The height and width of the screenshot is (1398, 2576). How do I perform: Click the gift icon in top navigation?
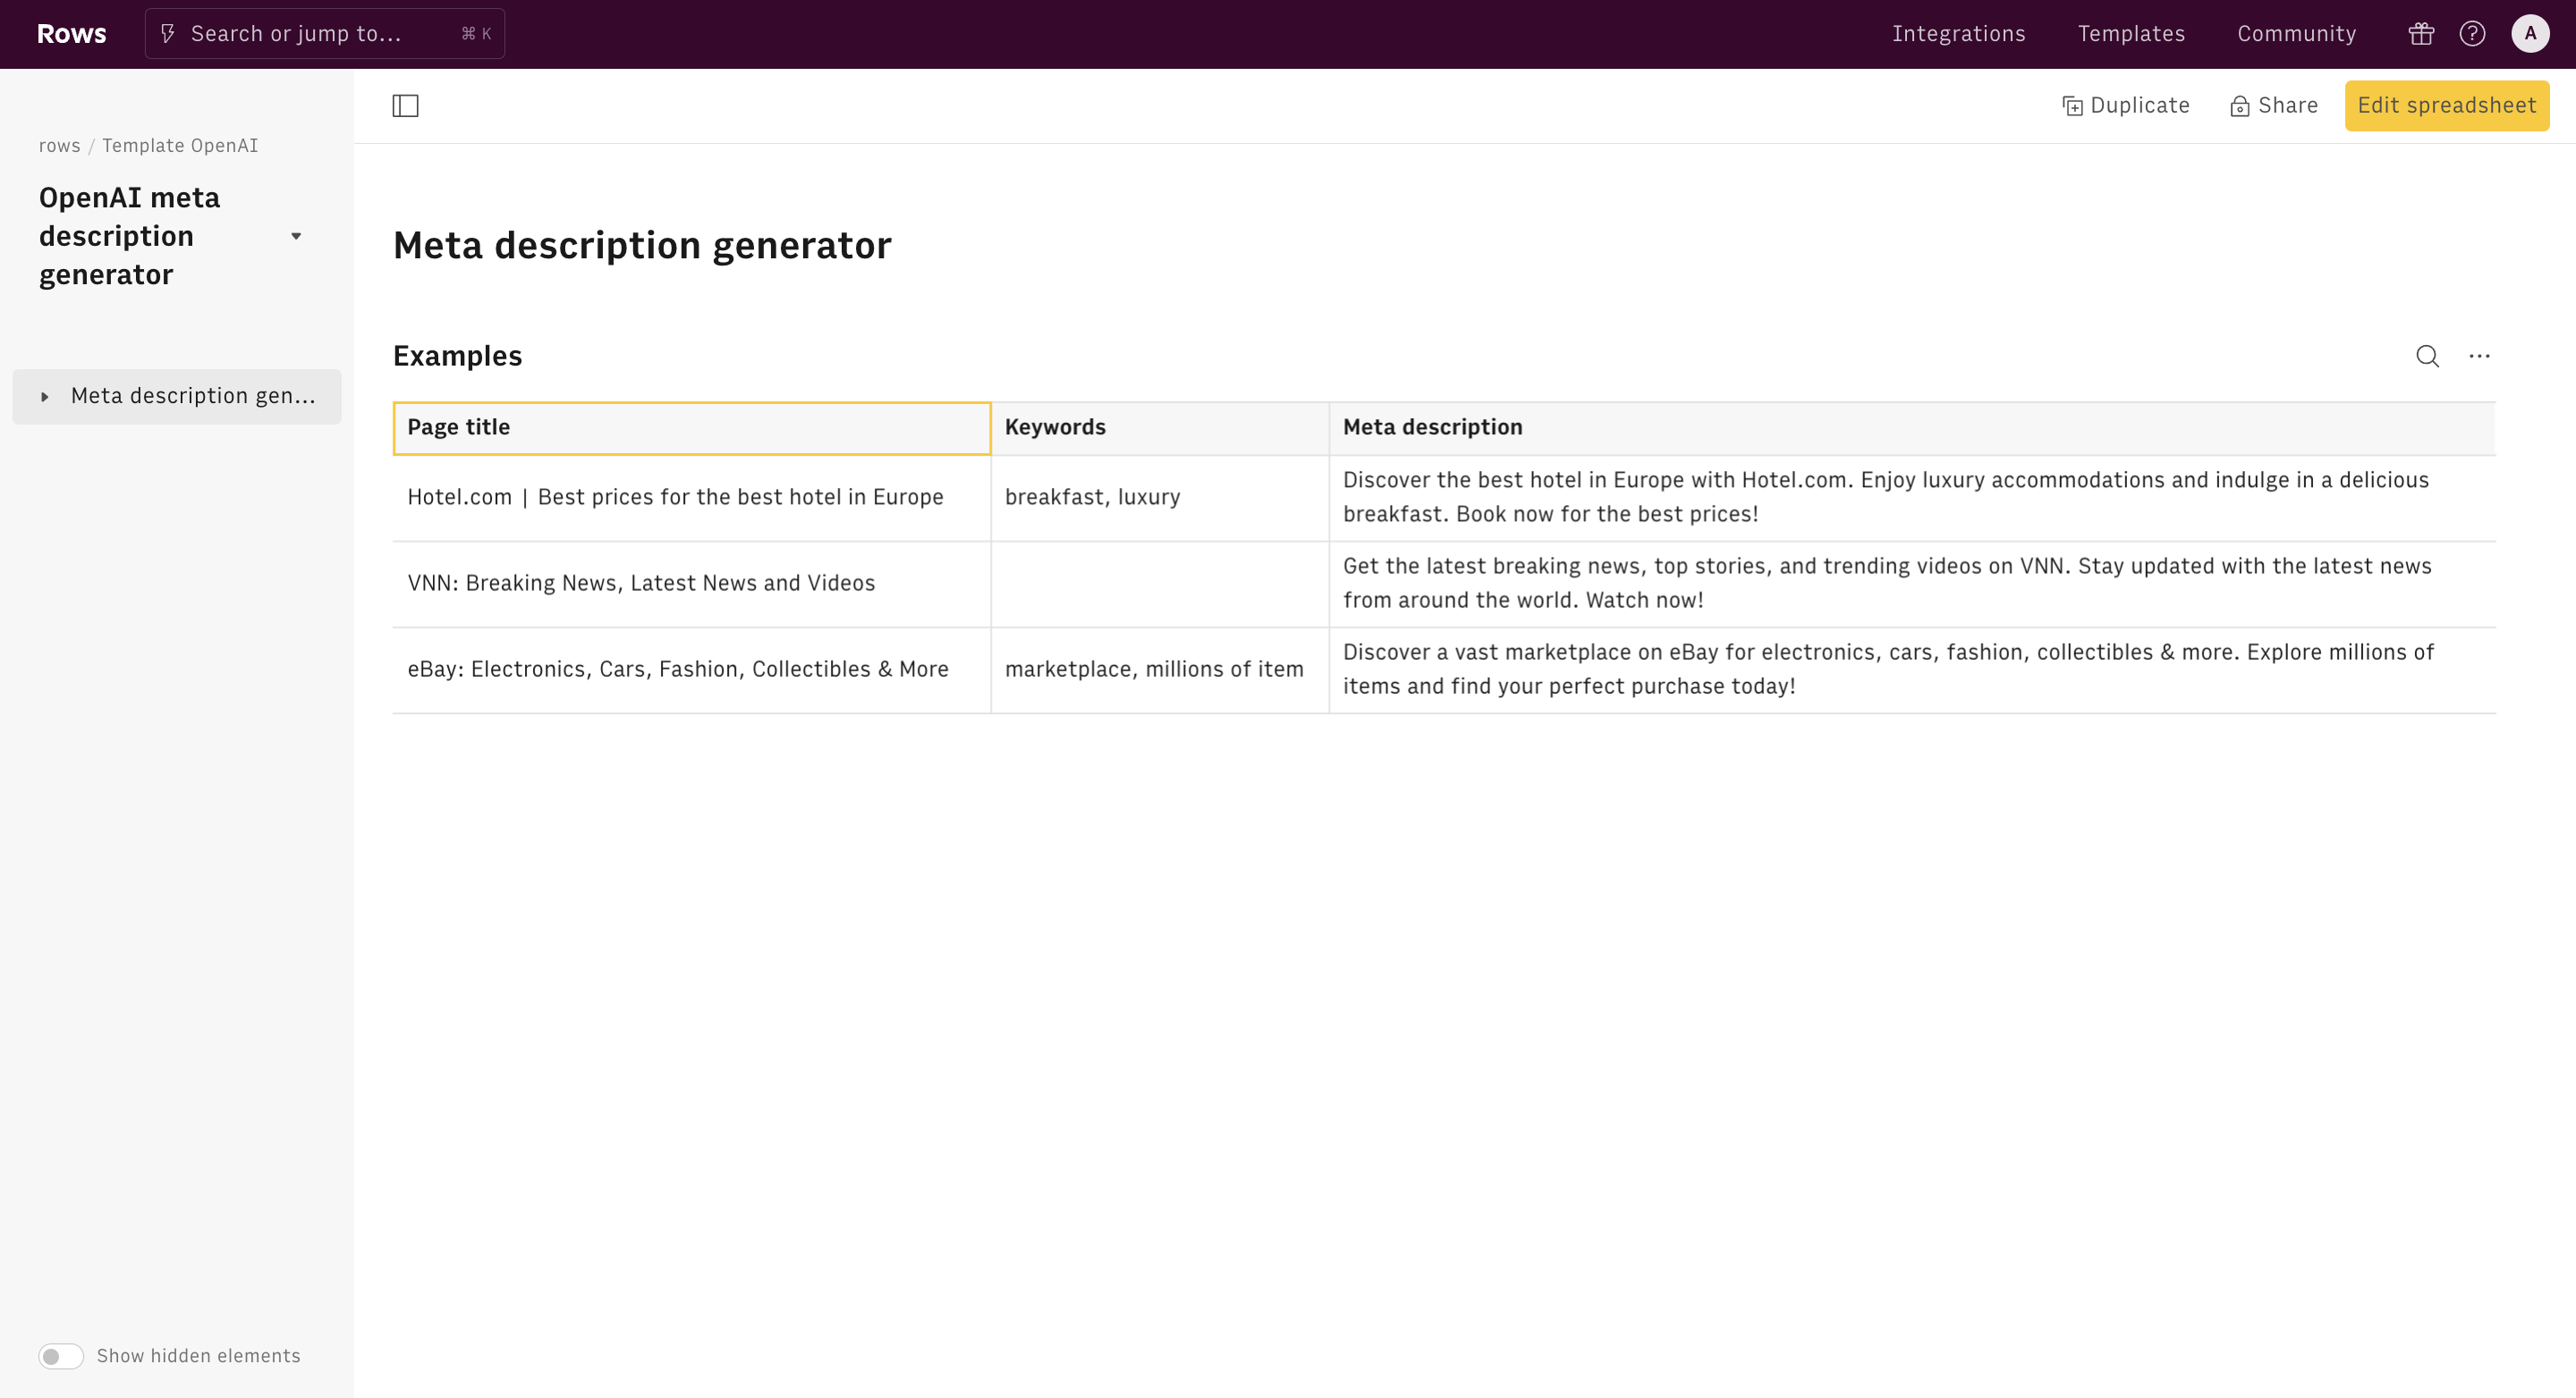coord(2419,33)
